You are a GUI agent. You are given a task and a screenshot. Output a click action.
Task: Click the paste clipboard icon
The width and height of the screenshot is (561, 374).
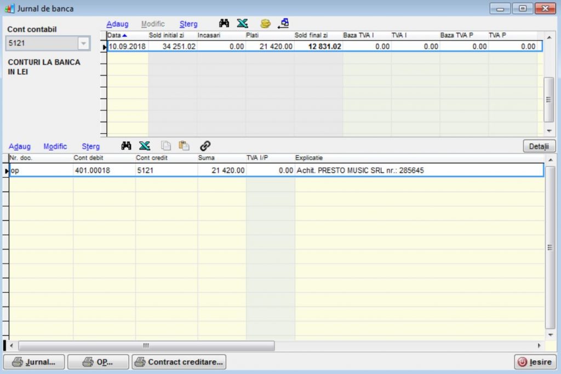click(184, 146)
